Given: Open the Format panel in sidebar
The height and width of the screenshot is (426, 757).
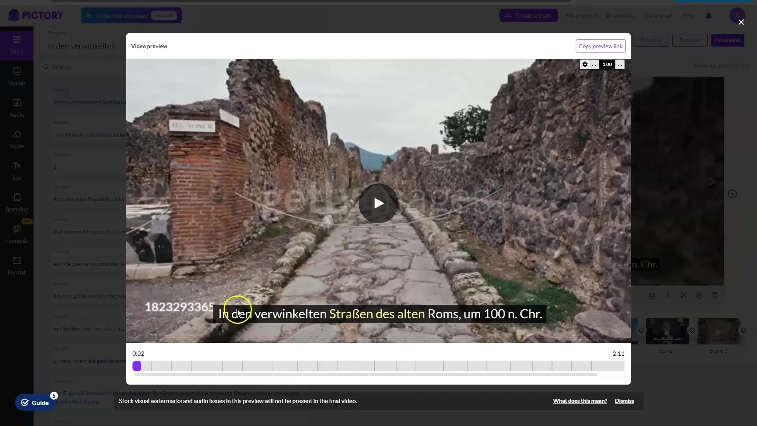Looking at the screenshot, I should click(x=17, y=266).
